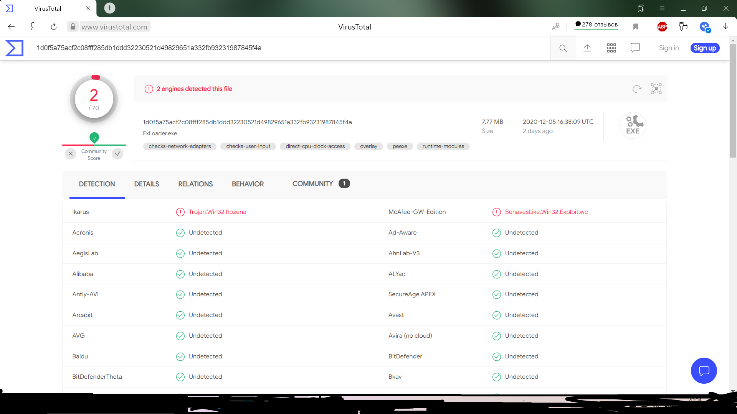Click the 2 engines detected this file message

194,89
